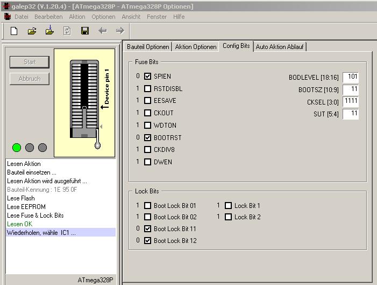Enable Lock Bit 2 checkbox
Screen dimensions: 377x285
coord(228,217)
